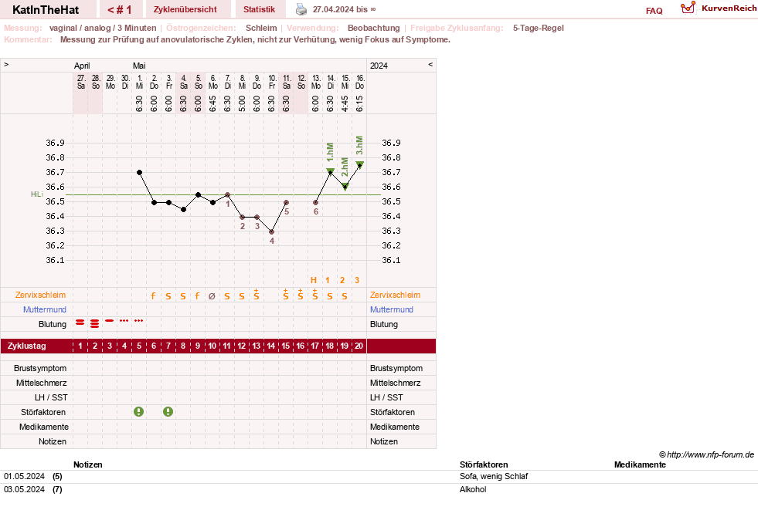Click the left LH / SST row label

coord(51,397)
